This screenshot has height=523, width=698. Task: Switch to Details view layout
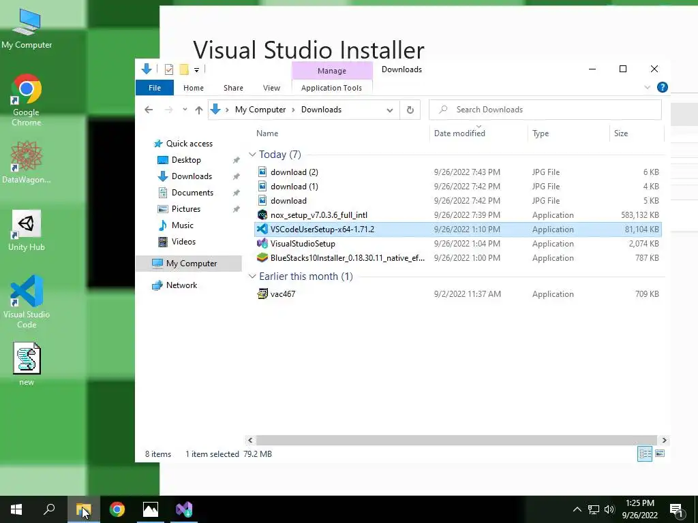click(x=645, y=454)
